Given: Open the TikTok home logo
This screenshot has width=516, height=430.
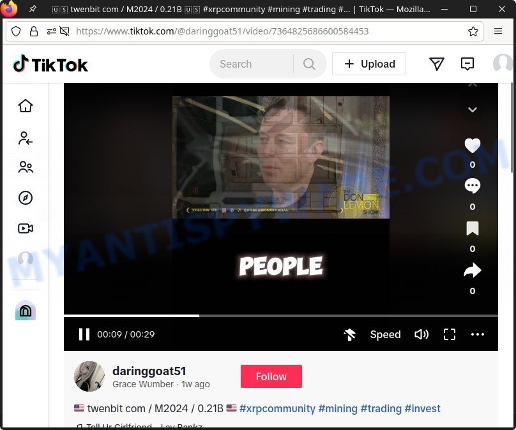Looking at the screenshot, I should click(x=50, y=64).
